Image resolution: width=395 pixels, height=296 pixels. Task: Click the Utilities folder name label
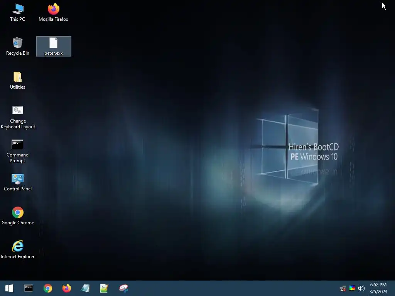point(18,87)
